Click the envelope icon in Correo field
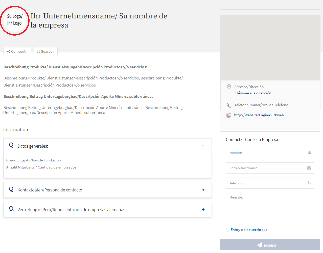Screen dimensions: 323x253 (x=309, y=168)
